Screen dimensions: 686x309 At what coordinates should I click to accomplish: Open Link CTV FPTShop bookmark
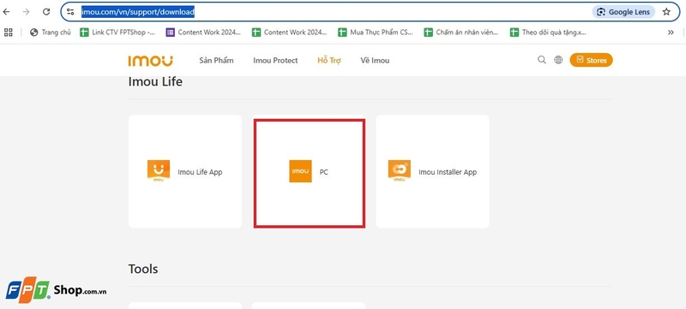point(117,33)
